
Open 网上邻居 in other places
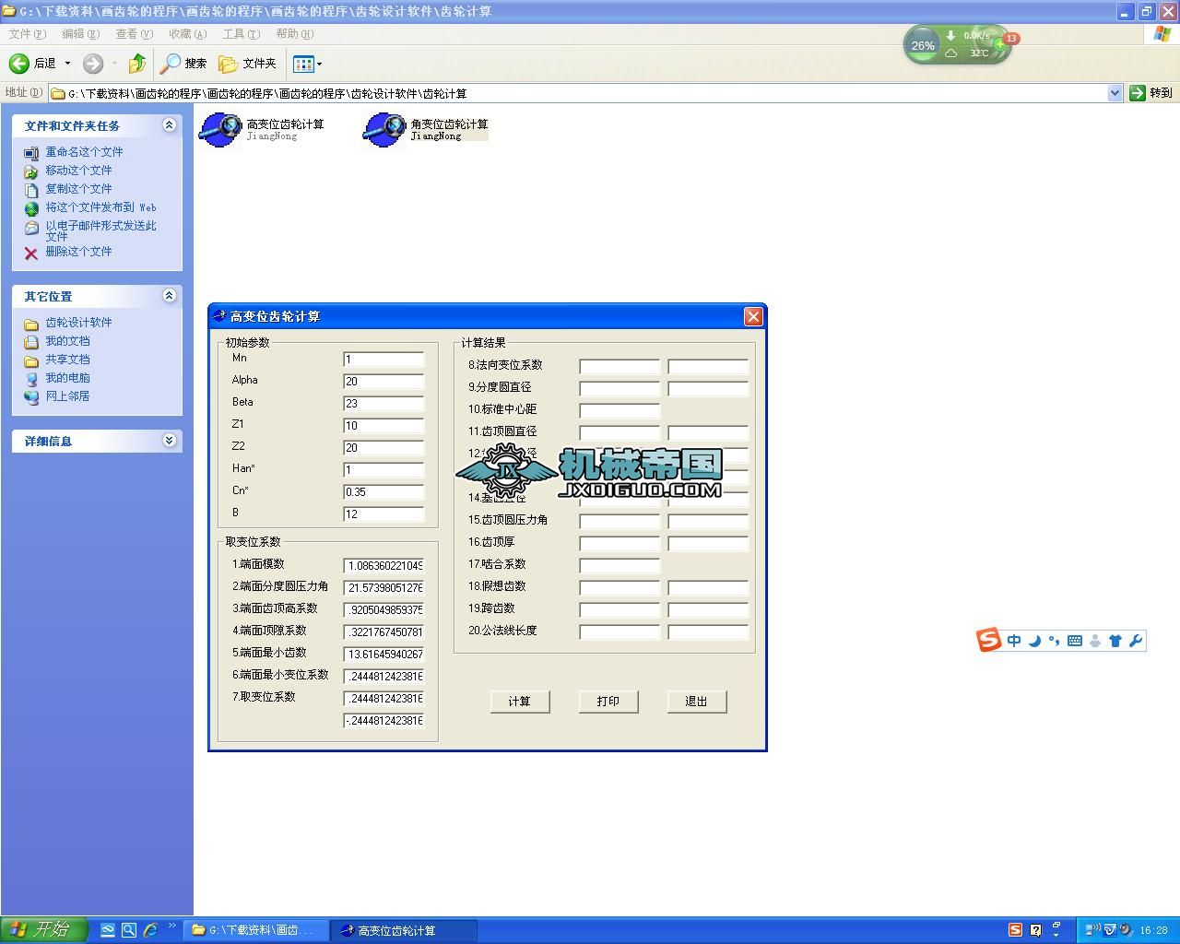pyautogui.click(x=67, y=396)
